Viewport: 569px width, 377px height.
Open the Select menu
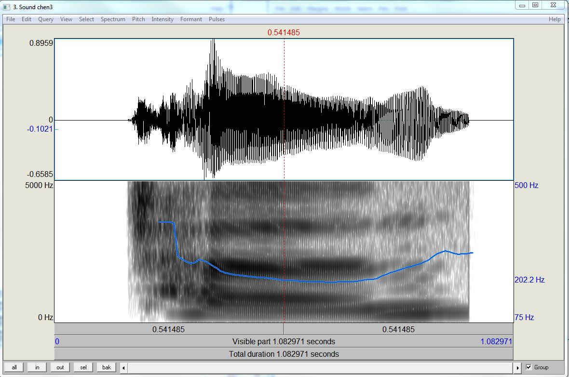[x=86, y=19]
